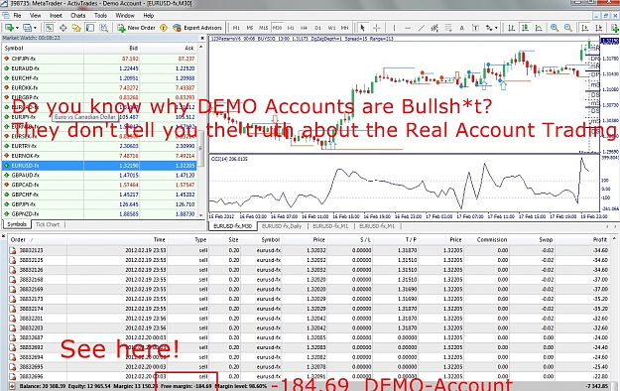Select the M30 timeframe
Screen dimensions: 620x391
[277, 28]
